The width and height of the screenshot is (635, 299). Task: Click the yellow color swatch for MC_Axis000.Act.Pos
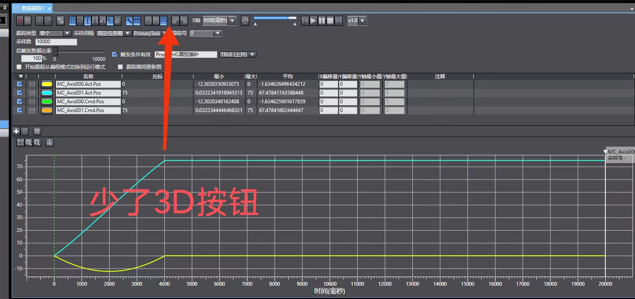click(x=47, y=84)
